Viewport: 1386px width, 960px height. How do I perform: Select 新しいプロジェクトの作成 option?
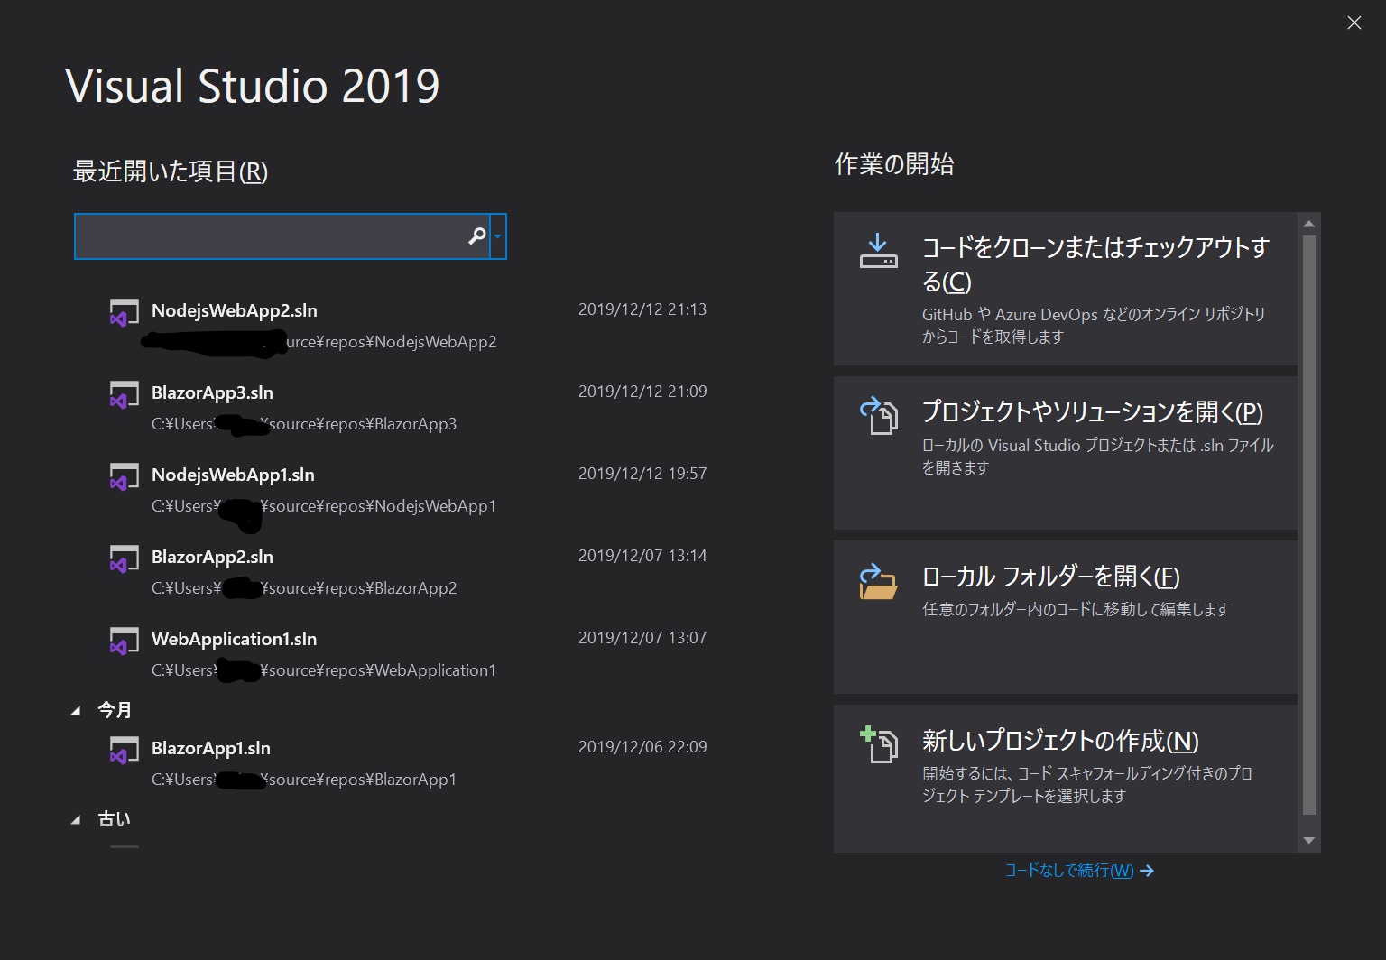1066,779
